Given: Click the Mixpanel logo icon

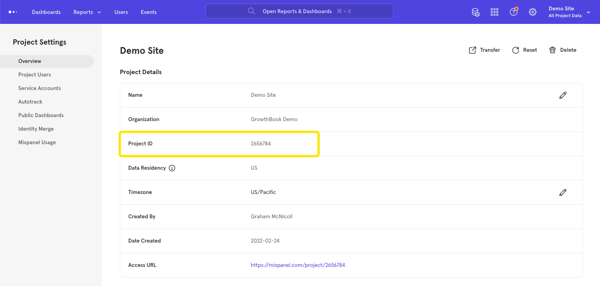Looking at the screenshot, I should [13, 12].
